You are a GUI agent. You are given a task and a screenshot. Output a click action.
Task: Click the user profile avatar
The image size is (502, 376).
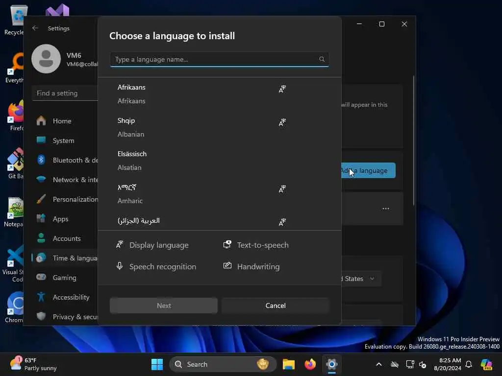click(x=46, y=59)
